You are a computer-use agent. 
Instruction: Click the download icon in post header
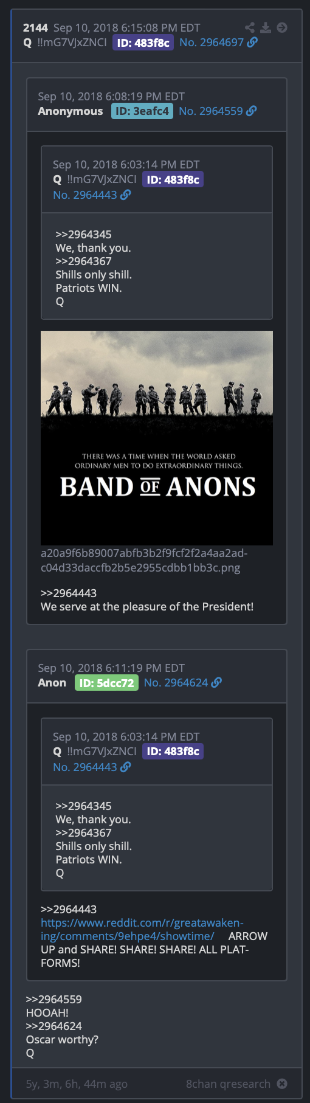pos(266,27)
